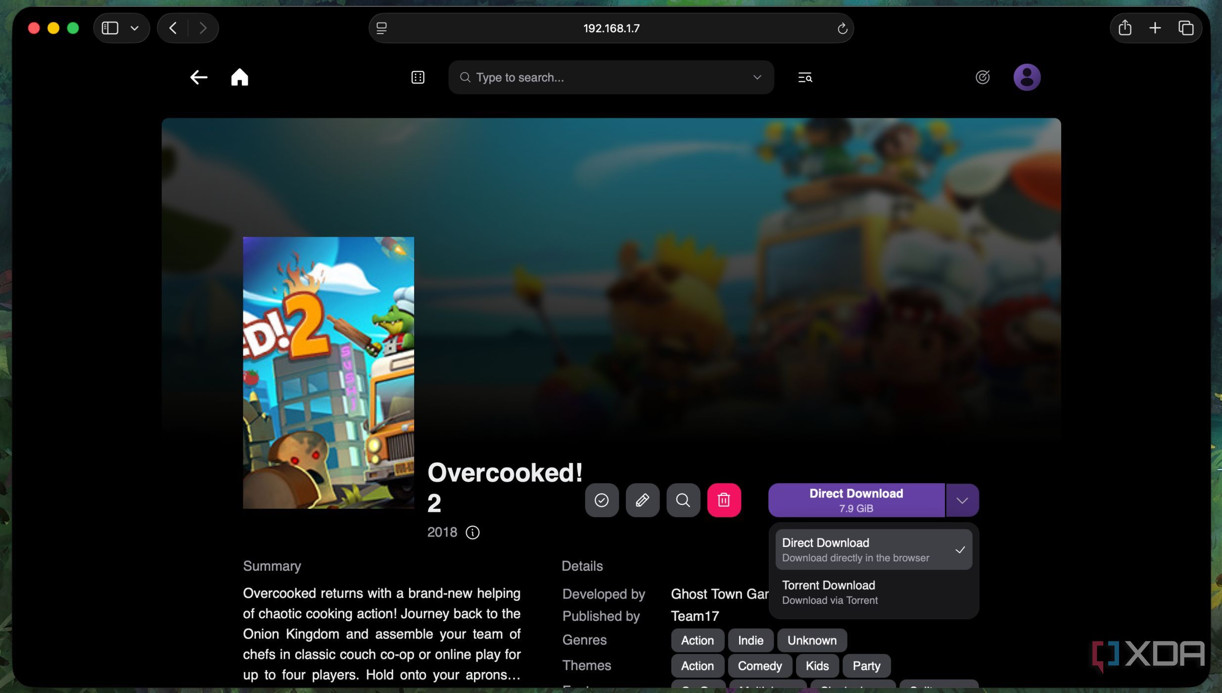The width and height of the screenshot is (1222, 693).
Task: Click the Unknown genre tag
Action: pos(812,640)
